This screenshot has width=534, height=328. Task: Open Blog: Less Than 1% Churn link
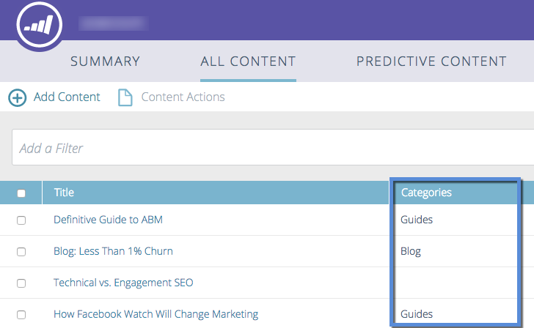tap(113, 251)
